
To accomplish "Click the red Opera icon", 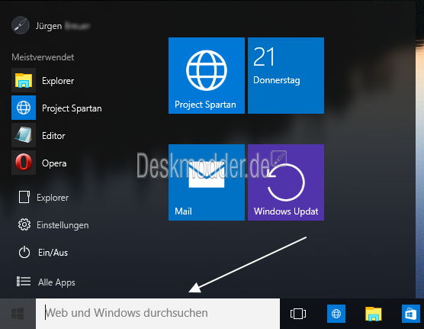I will (x=24, y=163).
